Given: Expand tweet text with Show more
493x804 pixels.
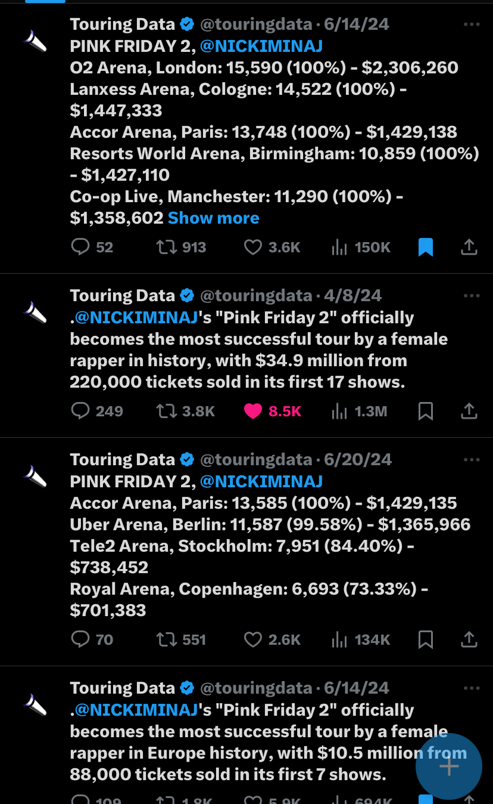Looking at the screenshot, I should tap(213, 218).
